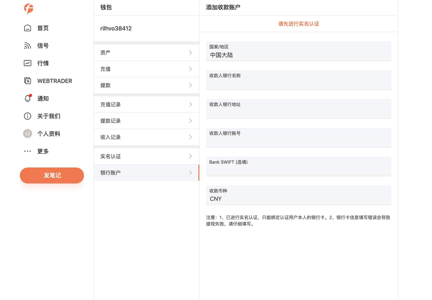This screenshot has width=432, height=300.
Task: Click the three-dot More icon
Action: coord(28,151)
